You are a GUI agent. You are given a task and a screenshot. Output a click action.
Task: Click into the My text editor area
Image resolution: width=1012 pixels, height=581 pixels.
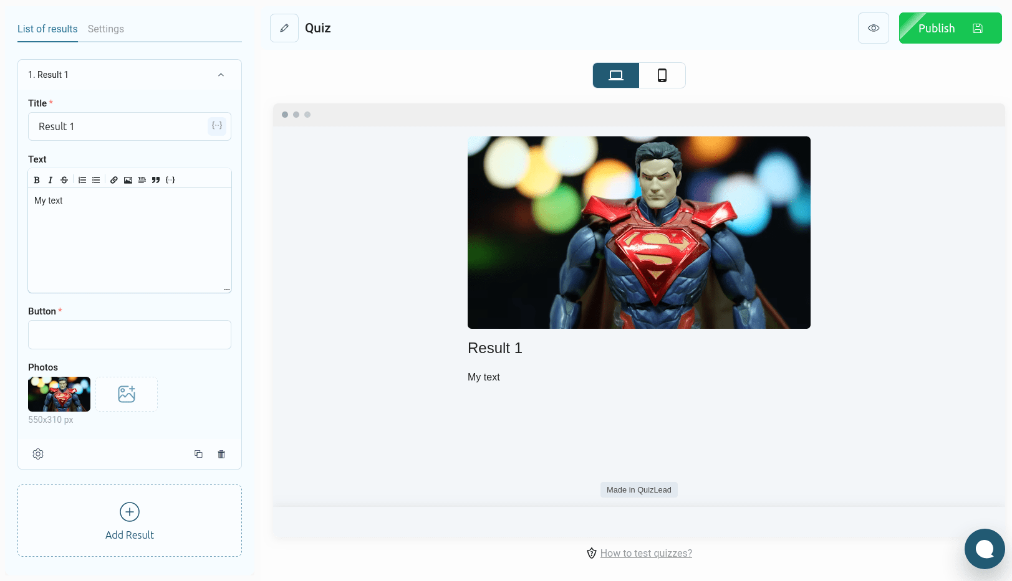pyautogui.click(x=130, y=240)
